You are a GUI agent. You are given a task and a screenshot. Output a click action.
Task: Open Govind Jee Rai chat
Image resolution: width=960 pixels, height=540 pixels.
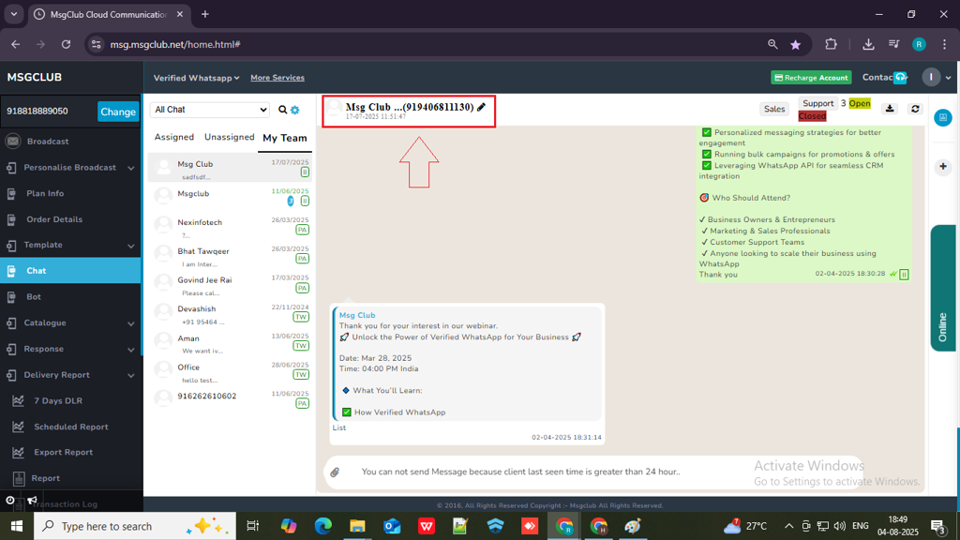point(231,283)
